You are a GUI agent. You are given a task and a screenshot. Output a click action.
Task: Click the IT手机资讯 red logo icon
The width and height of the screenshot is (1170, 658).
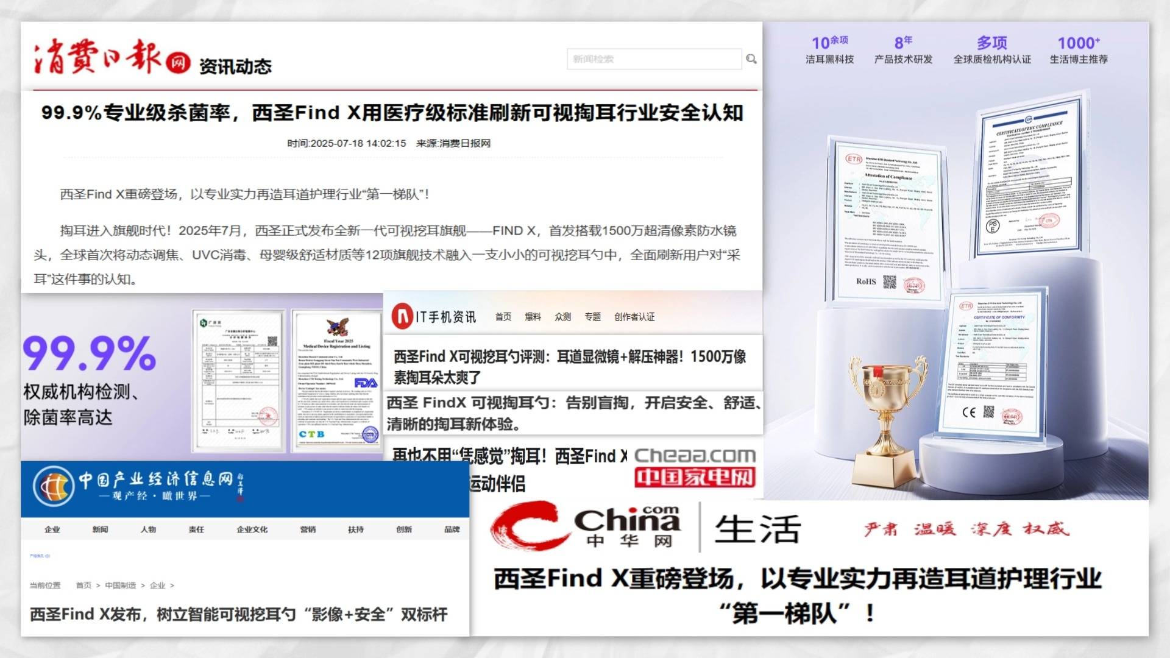(402, 317)
